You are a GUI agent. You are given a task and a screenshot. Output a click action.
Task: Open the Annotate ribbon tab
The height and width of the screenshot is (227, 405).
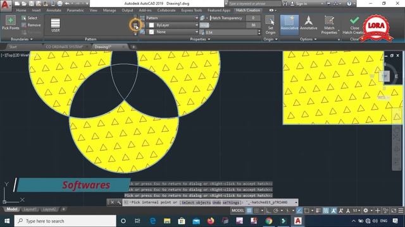pyautogui.click(x=54, y=10)
